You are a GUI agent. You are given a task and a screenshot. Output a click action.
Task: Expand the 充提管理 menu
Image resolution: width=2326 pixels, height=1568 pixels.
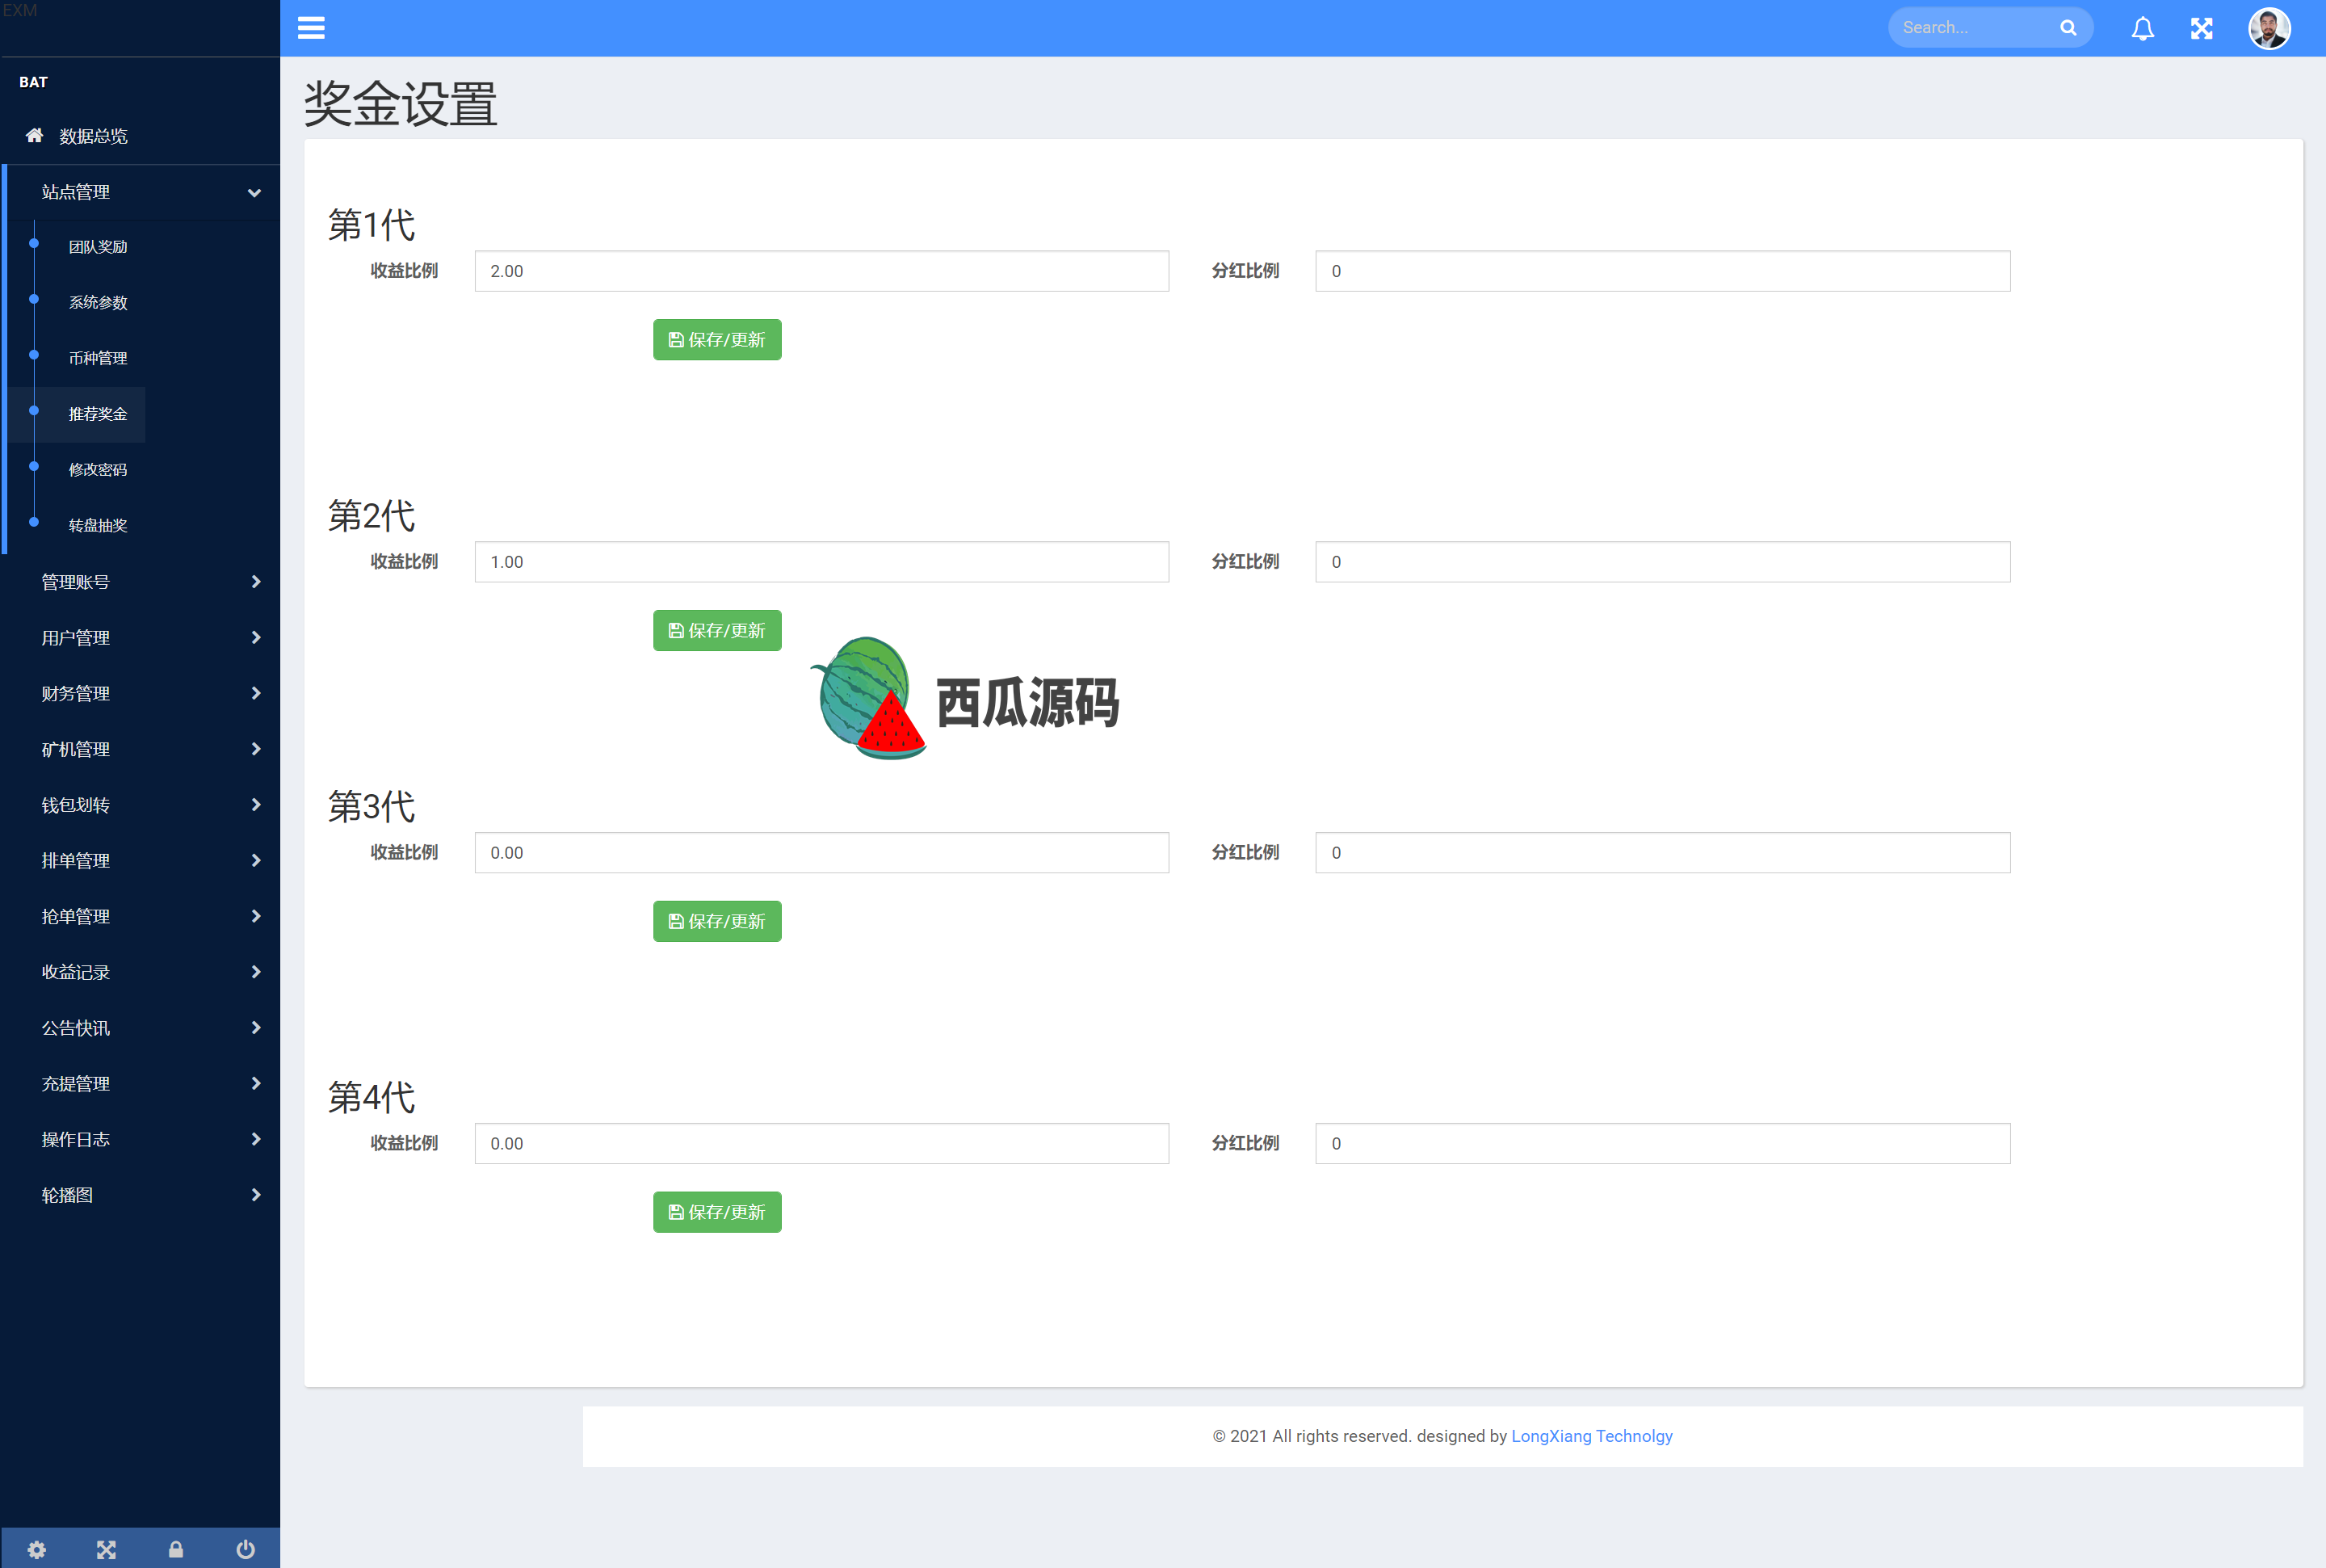(143, 1084)
